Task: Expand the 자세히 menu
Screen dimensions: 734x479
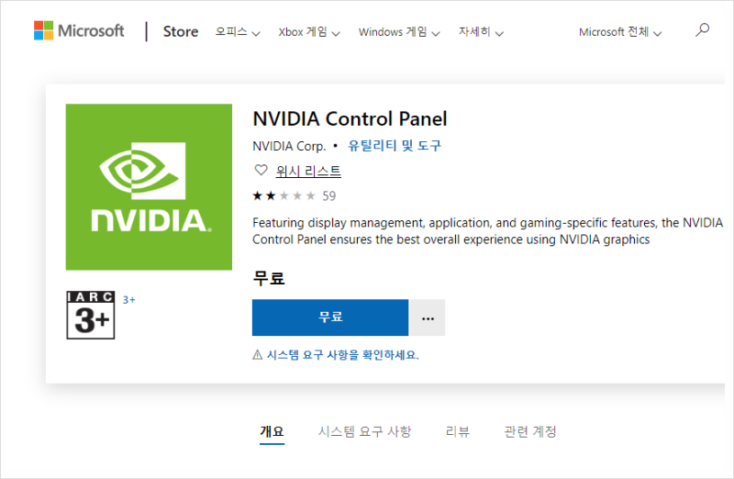Action: pos(481,32)
